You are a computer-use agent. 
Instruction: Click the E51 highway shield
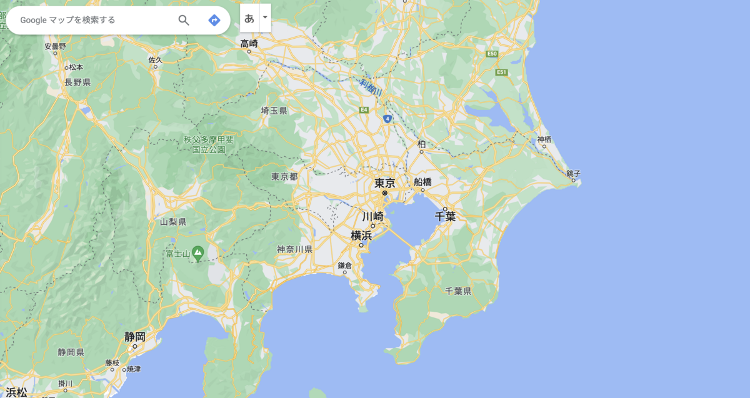pyautogui.click(x=501, y=72)
